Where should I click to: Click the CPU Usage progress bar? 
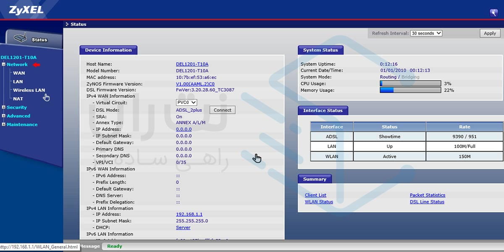[410, 84]
